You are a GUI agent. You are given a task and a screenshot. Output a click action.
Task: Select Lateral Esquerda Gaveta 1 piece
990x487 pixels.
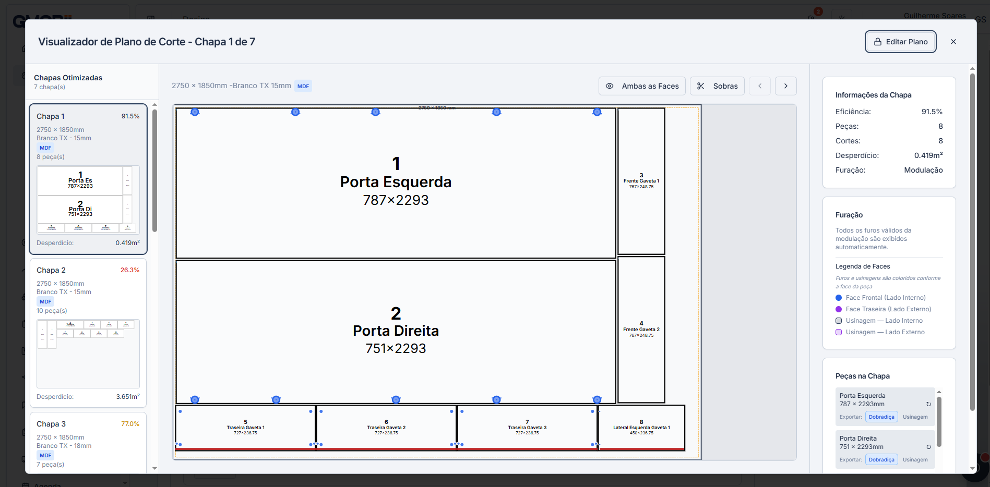pyautogui.click(x=641, y=428)
